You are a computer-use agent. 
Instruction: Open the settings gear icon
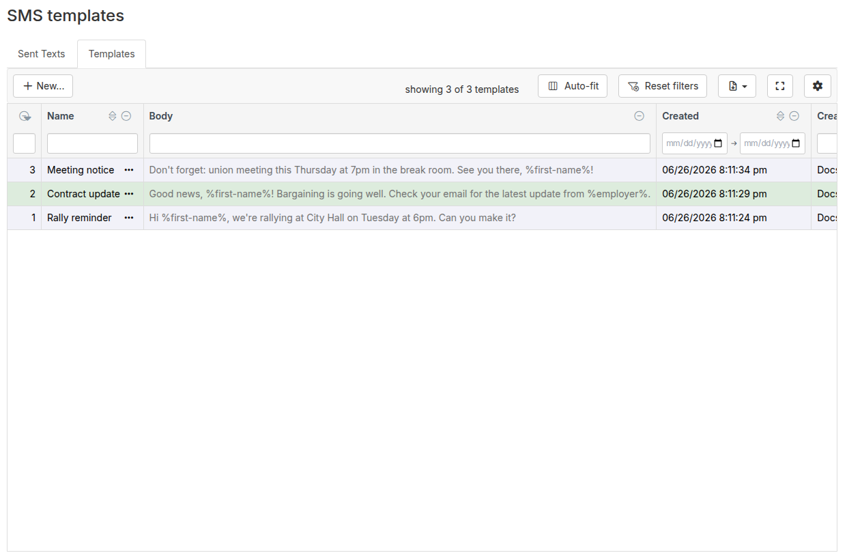tap(818, 86)
